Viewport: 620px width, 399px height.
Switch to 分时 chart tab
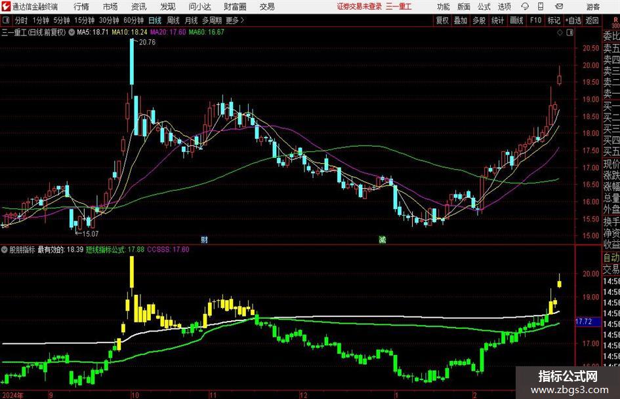(21, 20)
